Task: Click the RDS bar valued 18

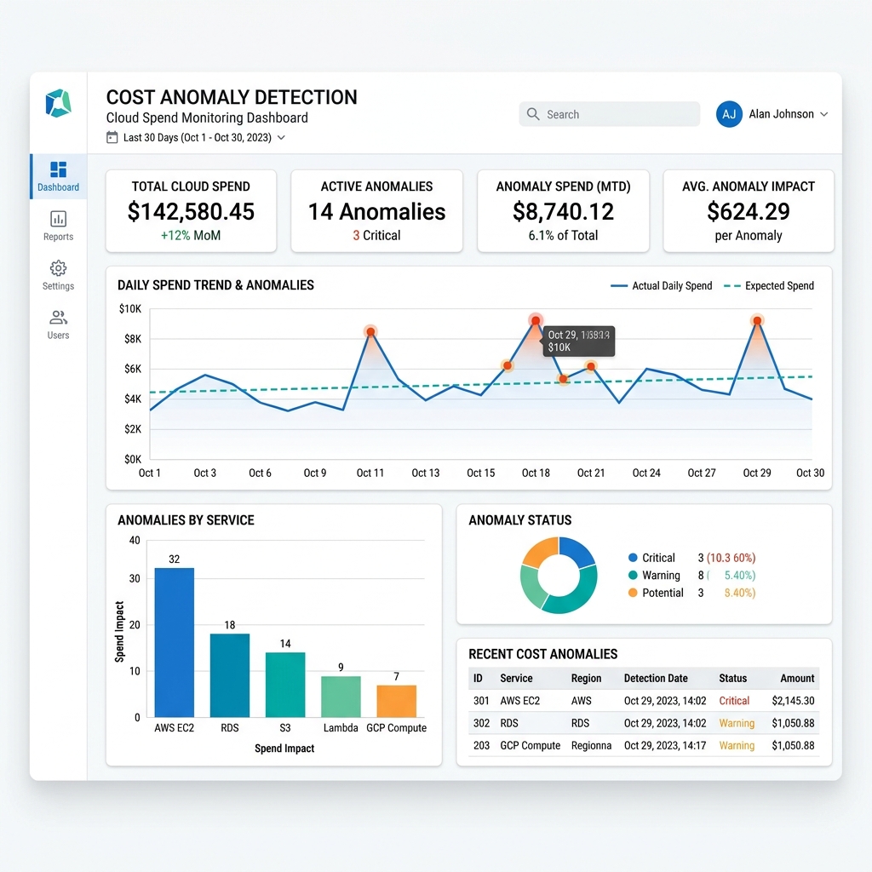Action: tap(230, 675)
